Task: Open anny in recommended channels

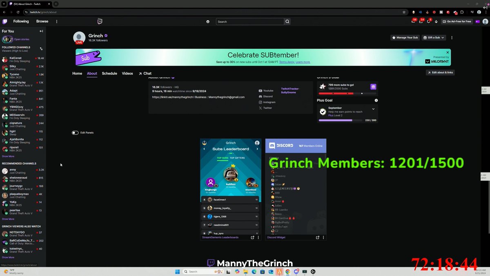Action: [23, 171]
